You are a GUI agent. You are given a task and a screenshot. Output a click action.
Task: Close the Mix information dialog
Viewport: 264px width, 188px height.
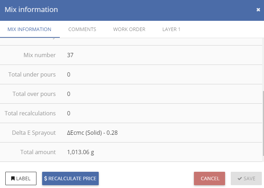point(258,10)
